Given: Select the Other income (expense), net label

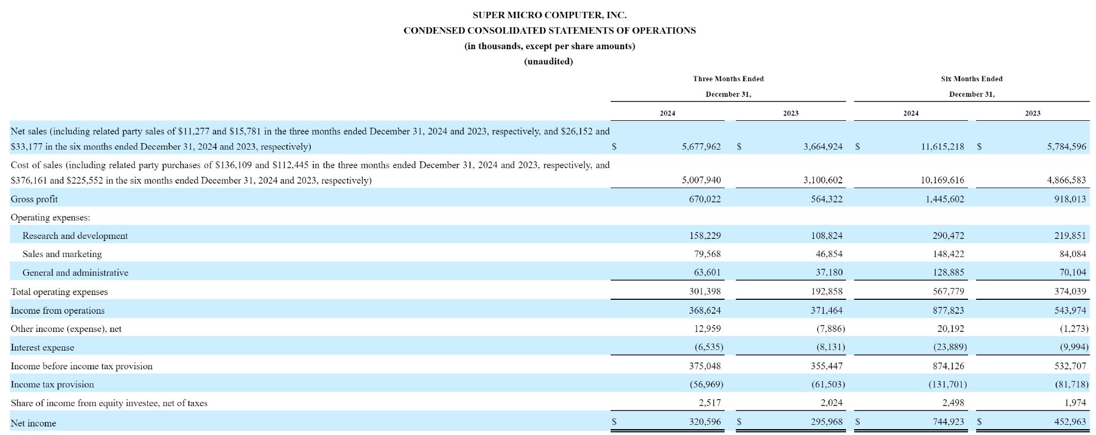Looking at the screenshot, I should (66, 329).
